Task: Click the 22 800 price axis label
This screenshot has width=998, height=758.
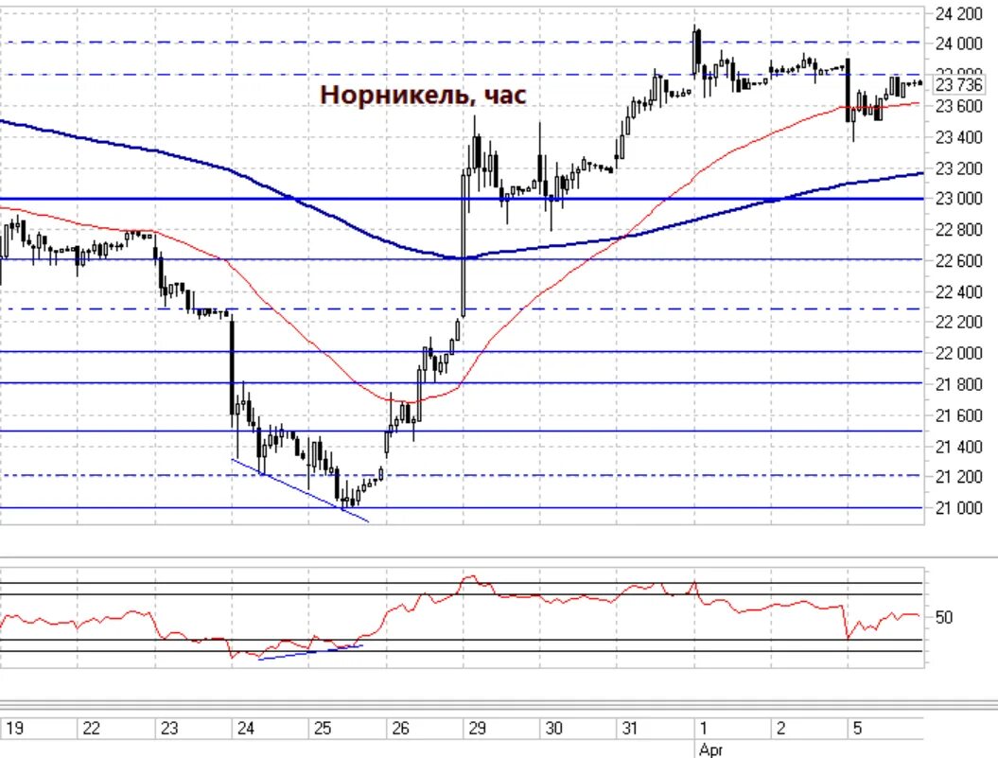Action: (958, 229)
